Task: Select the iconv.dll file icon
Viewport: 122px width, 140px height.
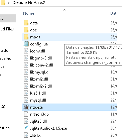Action: (26, 51)
